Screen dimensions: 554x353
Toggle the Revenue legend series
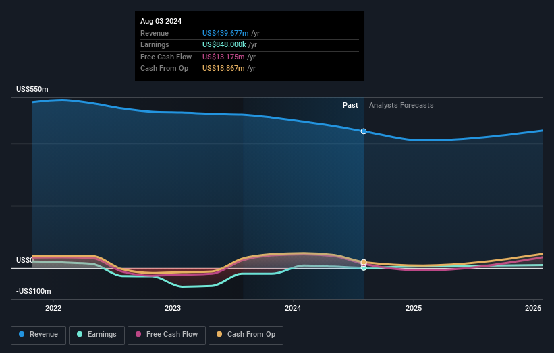38,335
